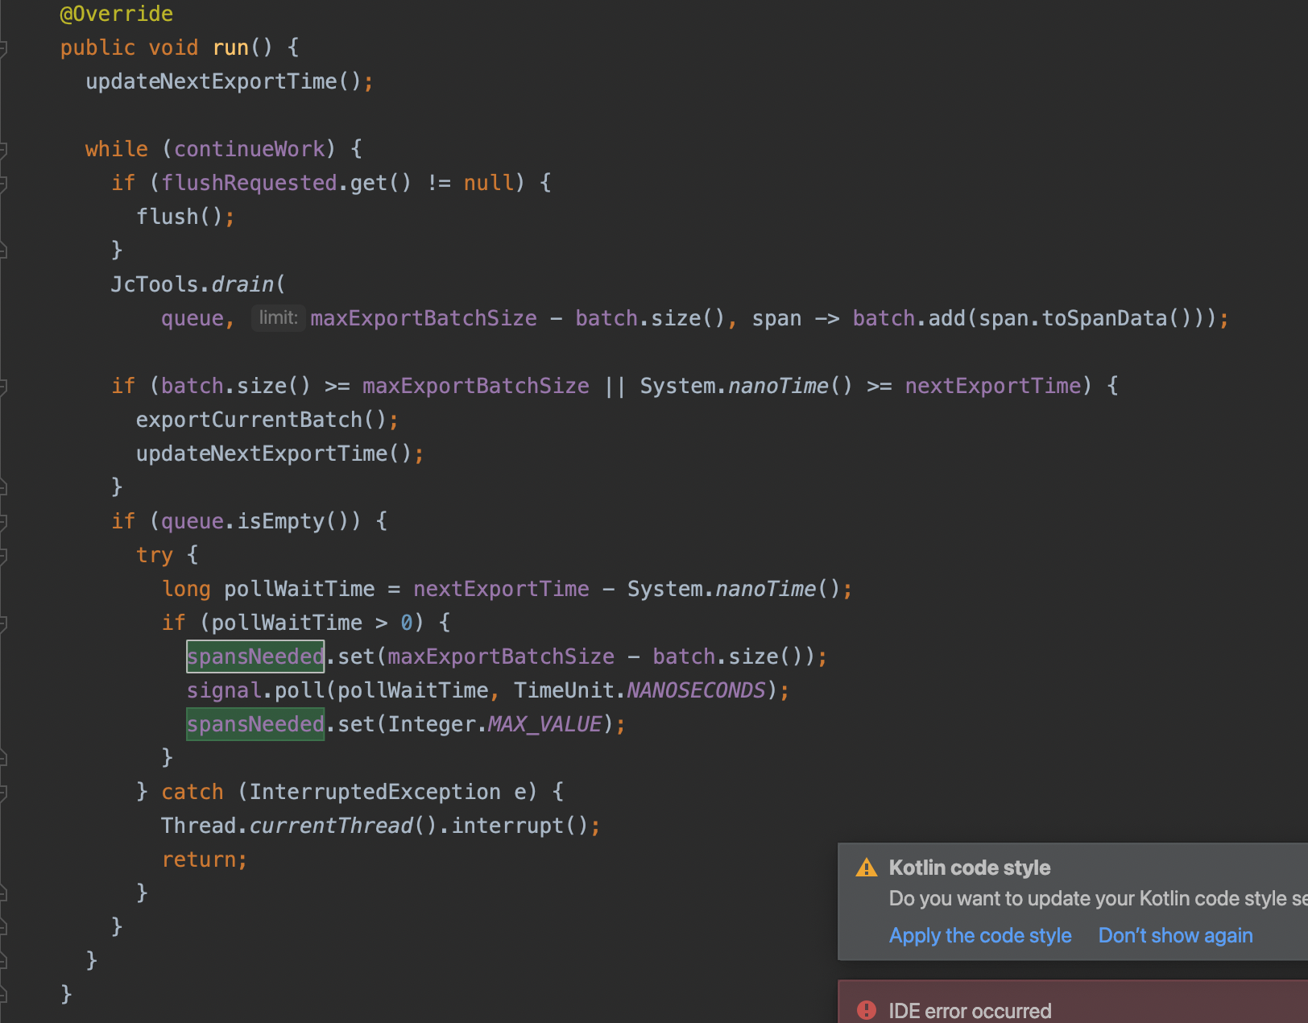Click spansNeeded on the Integer.MAX_VALUE line
This screenshot has height=1023, width=1308.
click(x=255, y=724)
